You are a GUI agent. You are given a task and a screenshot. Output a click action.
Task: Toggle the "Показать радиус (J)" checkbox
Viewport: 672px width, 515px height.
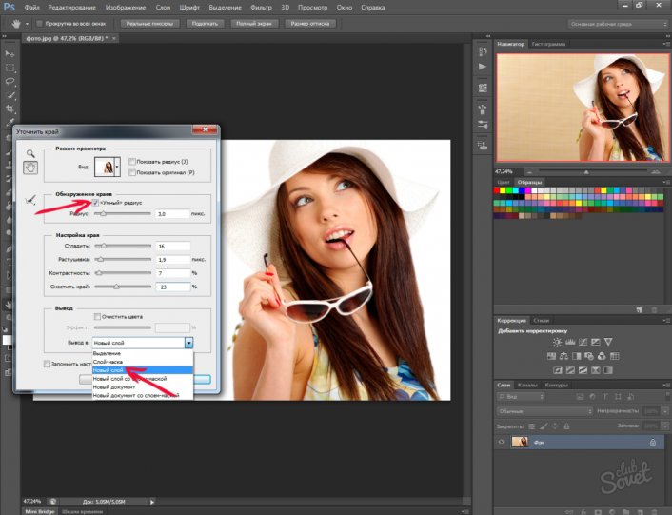(x=132, y=162)
